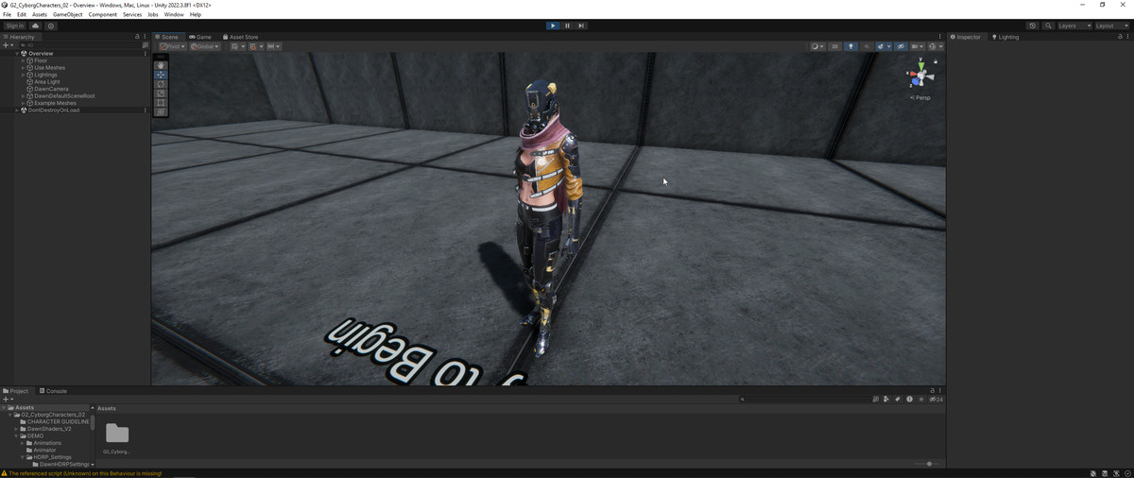Open Inspector panel more options menu

tap(1127, 37)
